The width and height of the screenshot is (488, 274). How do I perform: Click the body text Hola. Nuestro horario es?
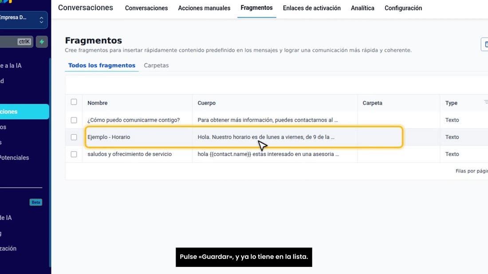coord(266,137)
